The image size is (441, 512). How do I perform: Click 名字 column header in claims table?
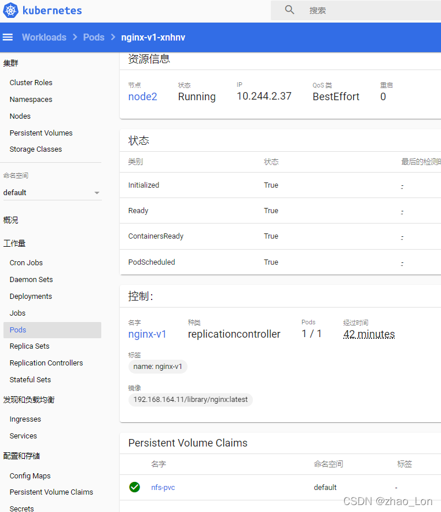click(159, 464)
